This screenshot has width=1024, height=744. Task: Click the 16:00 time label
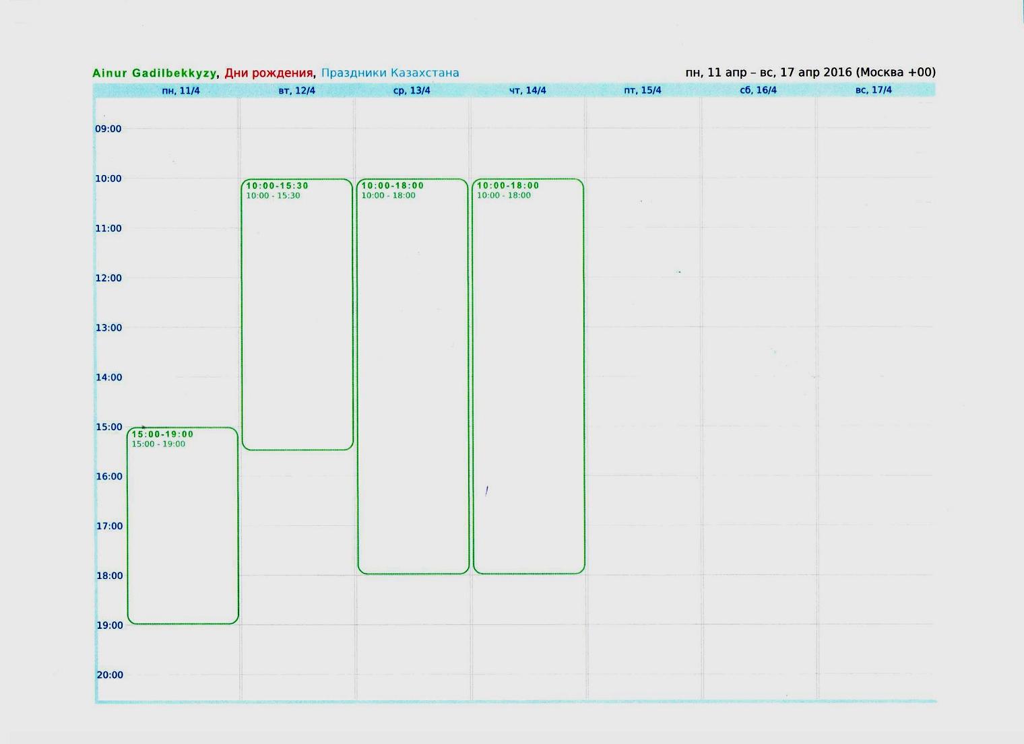(109, 477)
